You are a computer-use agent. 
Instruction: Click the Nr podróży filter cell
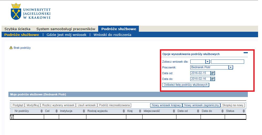coord(29,117)
